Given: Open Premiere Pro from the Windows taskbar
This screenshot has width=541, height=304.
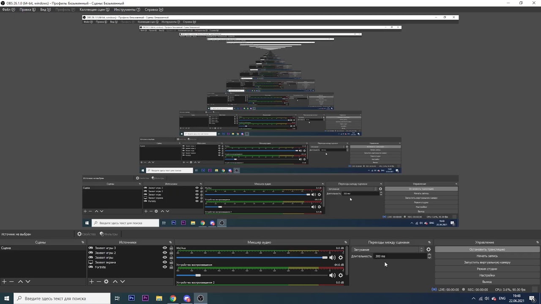Looking at the screenshot, I should tap(145, 299).
